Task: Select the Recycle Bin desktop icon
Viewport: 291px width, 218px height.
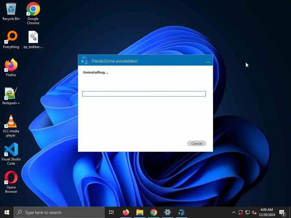Action: [11, 12]
